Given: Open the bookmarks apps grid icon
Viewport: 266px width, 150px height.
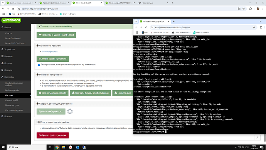Looking at the screenshot, I should pyautogui.click(x=3, y=14).
